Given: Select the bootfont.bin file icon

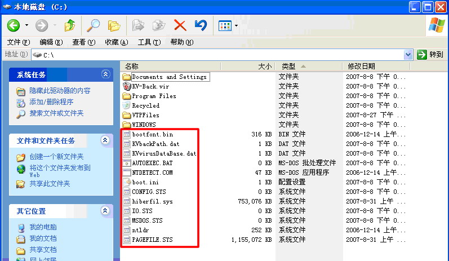Looking at the screenshot, I should [x=127, y=134].
